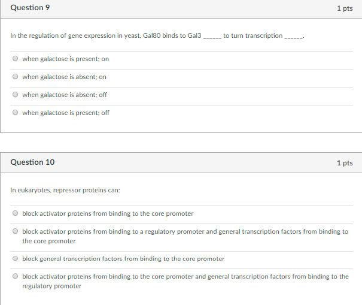Viewport: 362px width, 305px height.
Task: Click label "block general transcription factors from binding"
Action: [x=123, y=259]
